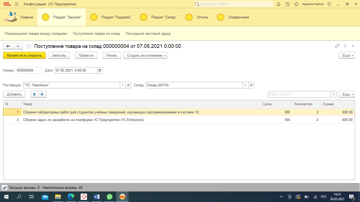Open Windows notification center icon

point(352,197)
